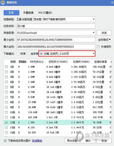The height and width of the screenshot is (146, 114).
Task: Click the 最小坐标 input field
Action: pos(56,40)
